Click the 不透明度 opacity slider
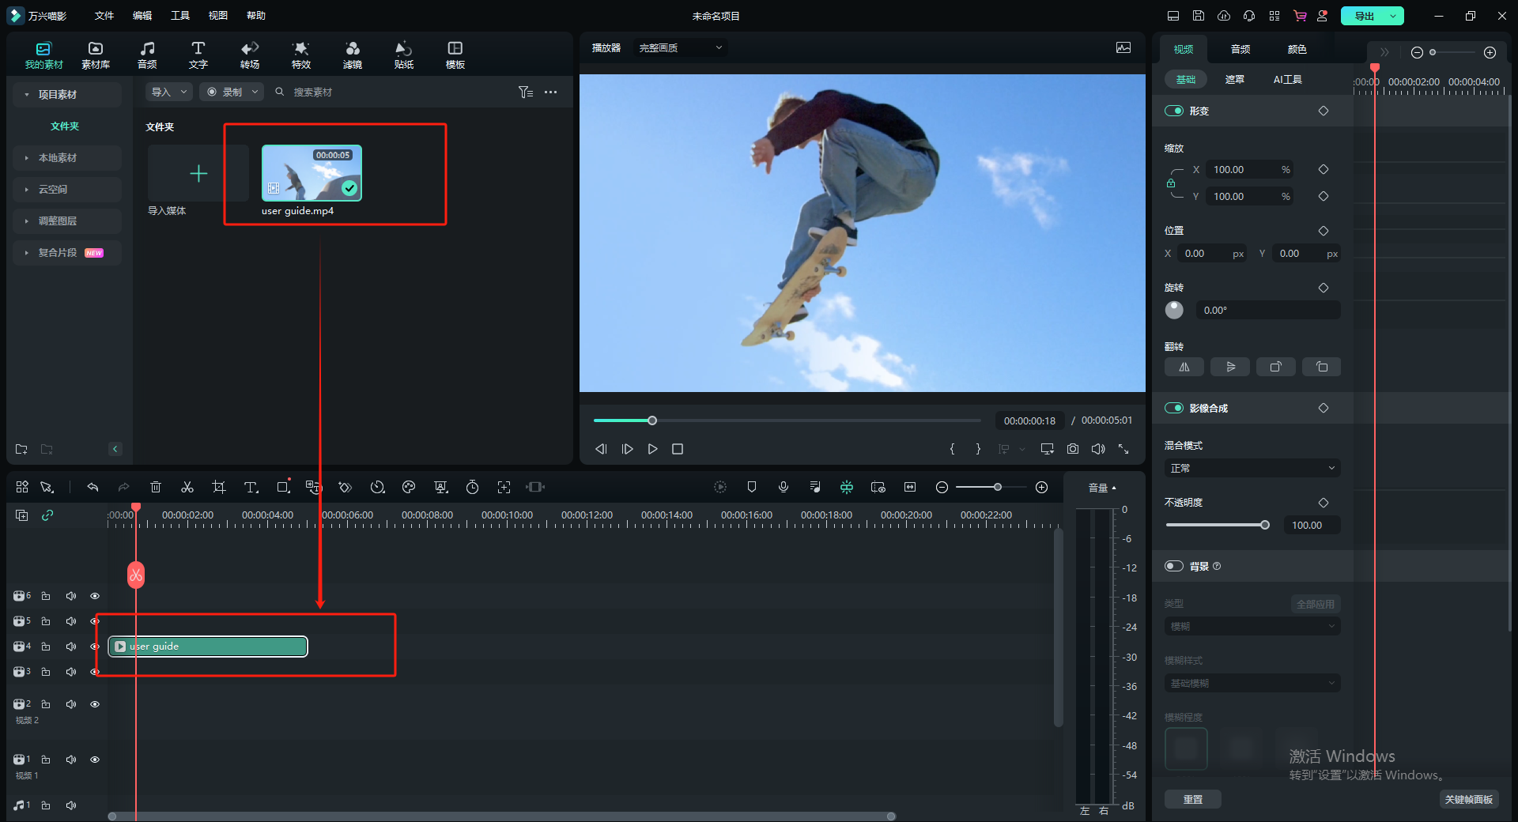 (x=1216, y=526)
